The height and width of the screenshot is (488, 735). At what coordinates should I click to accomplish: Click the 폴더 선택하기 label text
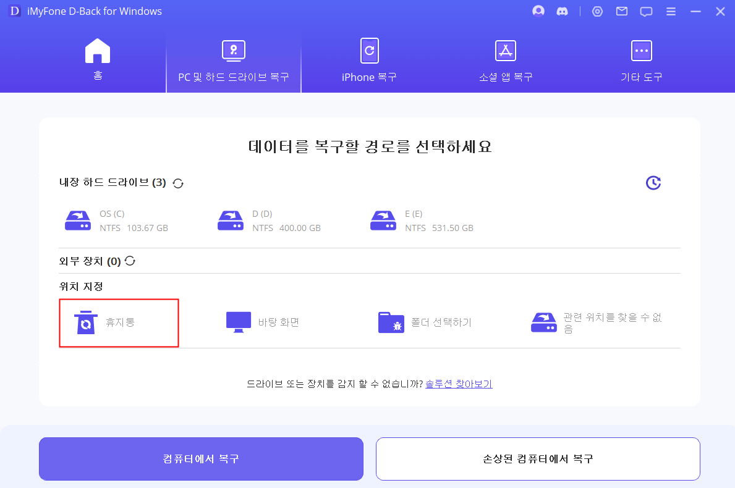(x=441, y=322)
